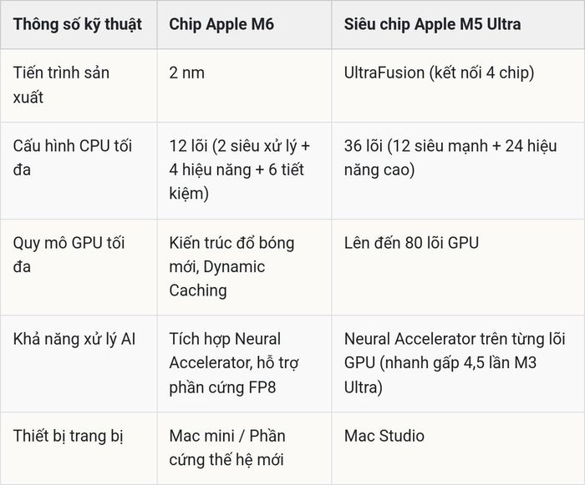This screenshot has width=585, height=485.
Task: Click the 'Thông số kỹ thuật' column header
Action: tap(78, 24)
